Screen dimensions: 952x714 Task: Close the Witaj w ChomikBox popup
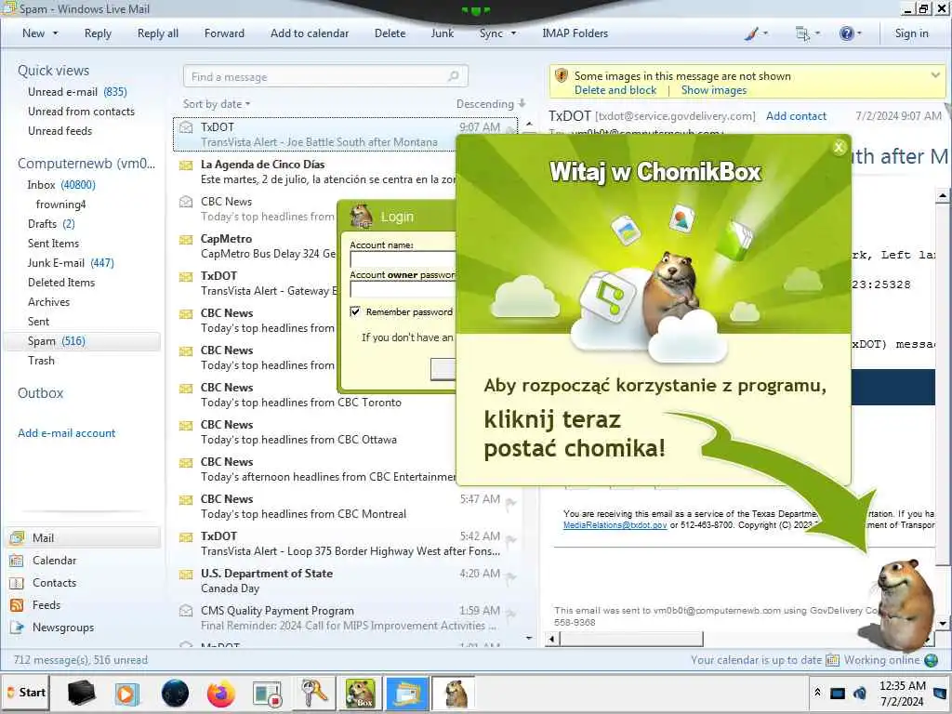pos(840,147)
